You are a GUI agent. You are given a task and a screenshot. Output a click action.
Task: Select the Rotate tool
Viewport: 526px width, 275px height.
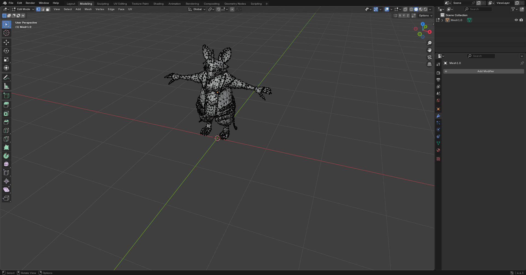click(x=6, y=51)
